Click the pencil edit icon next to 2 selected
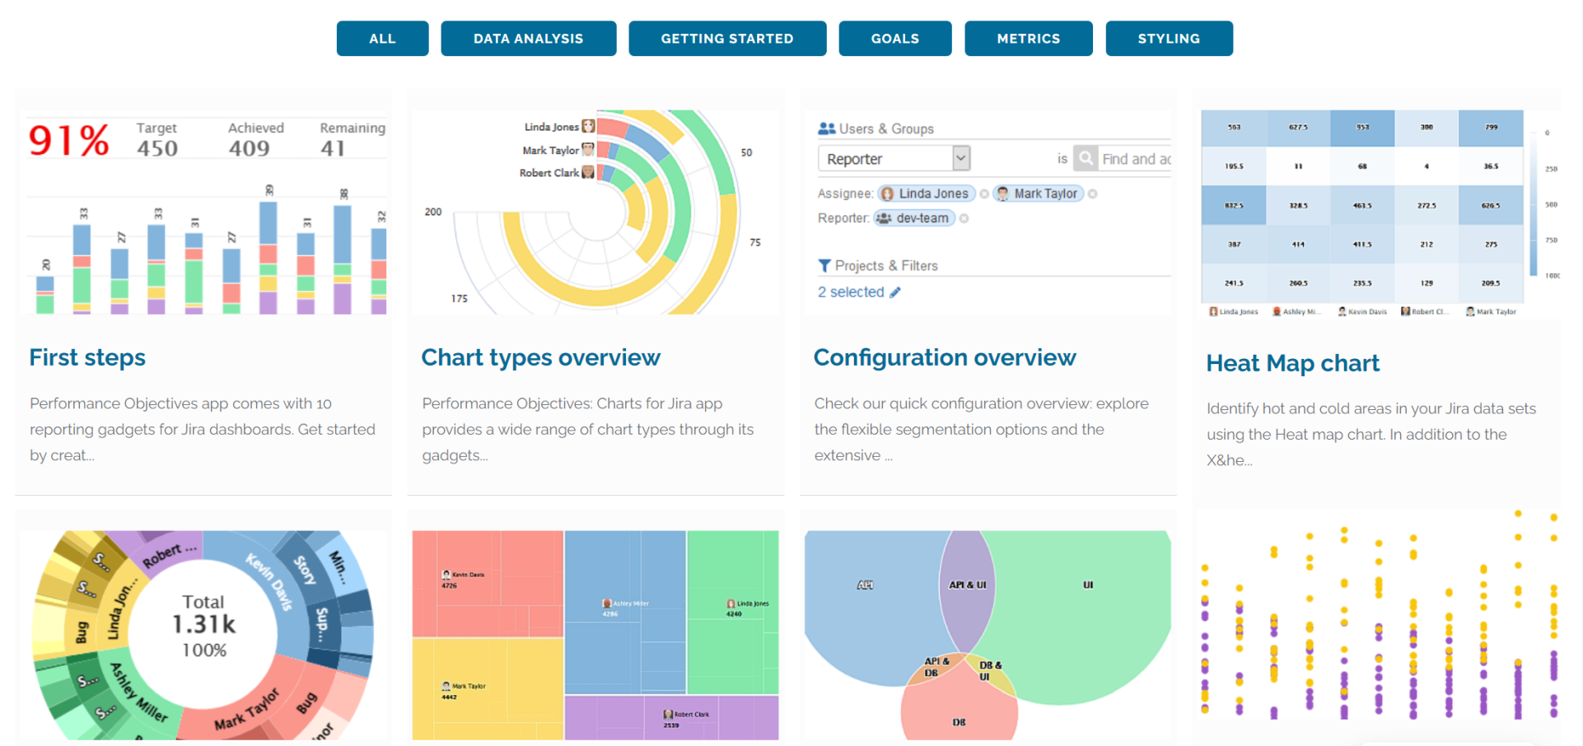This screenshot has width=1583, height=746. pyautogui.click(x=895, y=292)
